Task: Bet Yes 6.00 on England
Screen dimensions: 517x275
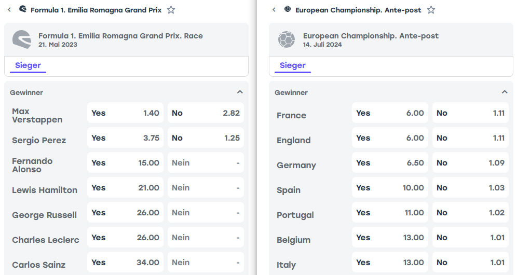Action: [390, 138]
